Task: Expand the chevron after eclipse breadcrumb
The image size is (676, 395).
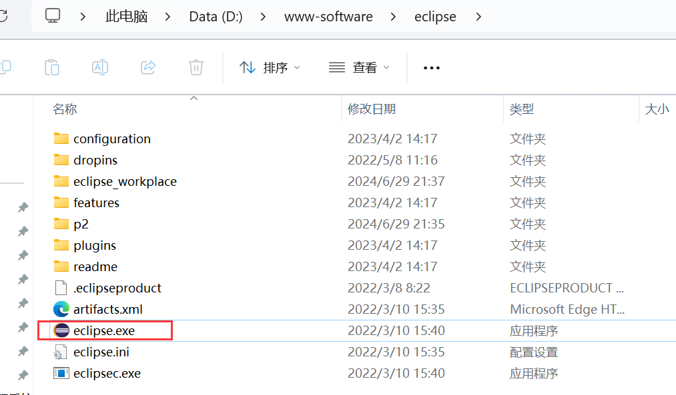Action: tap(478, 17)
